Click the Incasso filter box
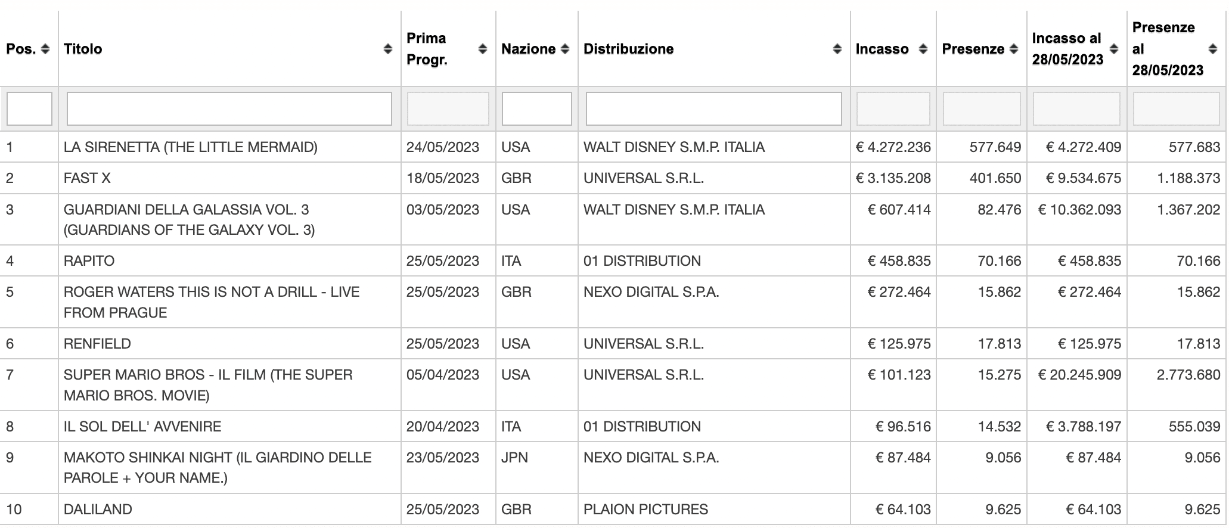1229x528 pixels. (893, 108)
